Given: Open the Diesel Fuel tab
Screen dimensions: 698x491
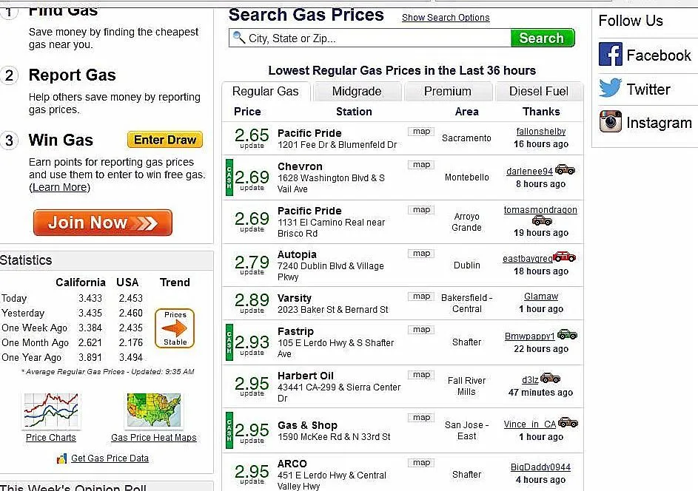Looking at the screenshot, I should click(540, 92).
